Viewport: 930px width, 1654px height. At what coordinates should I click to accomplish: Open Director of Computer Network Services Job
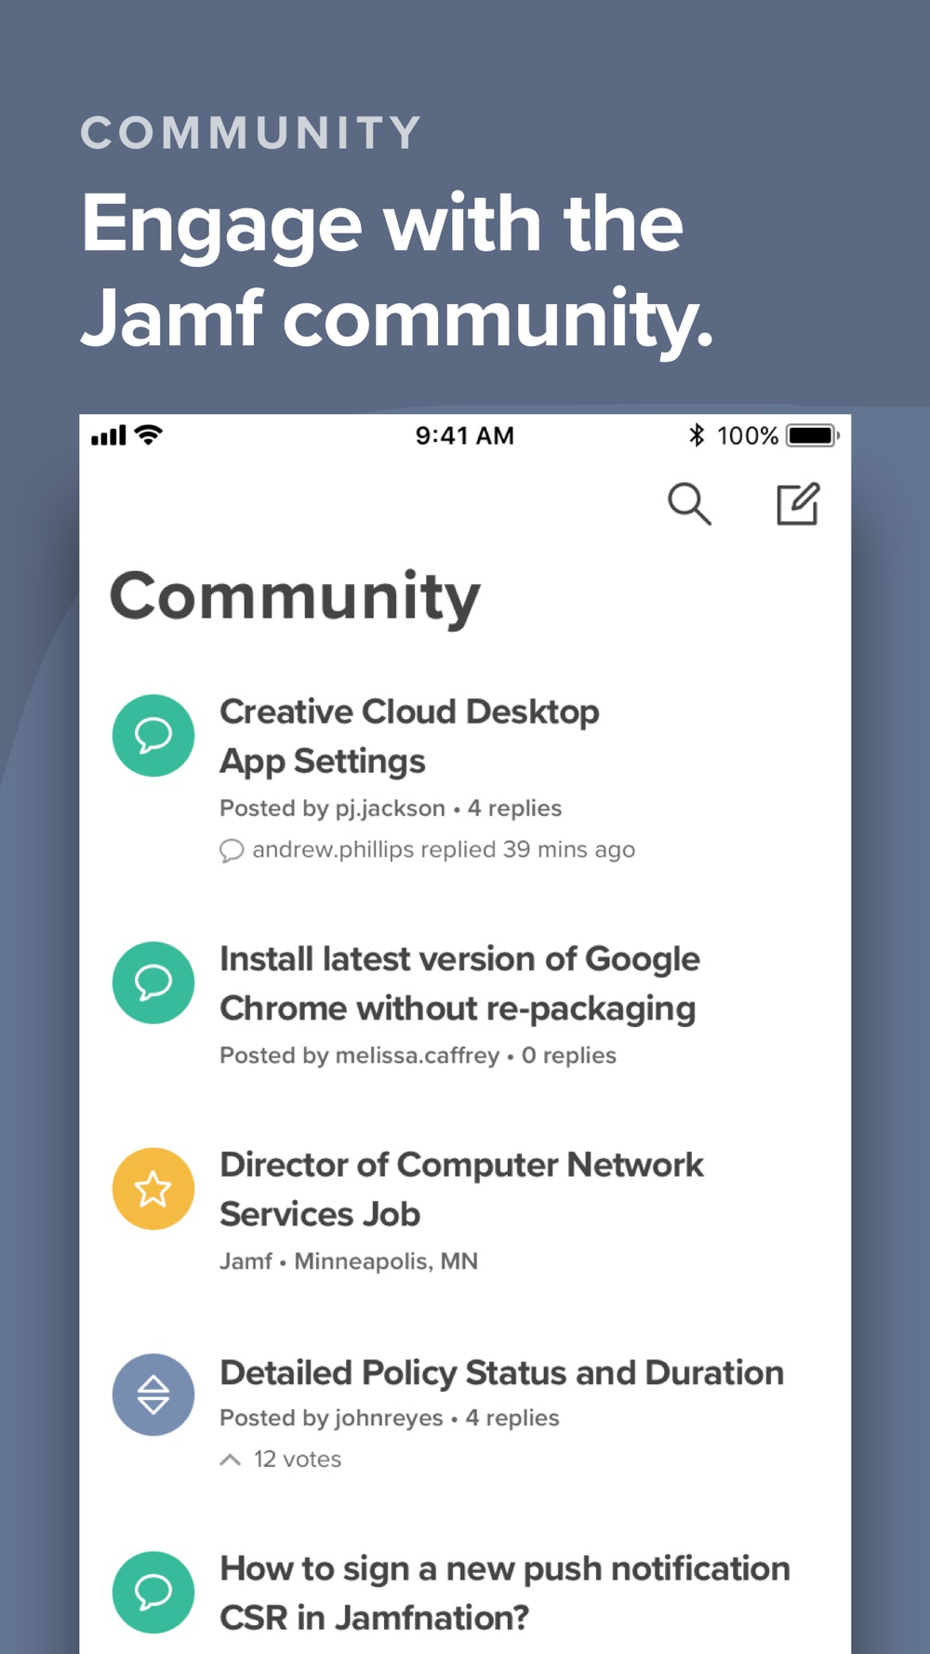(461, 1189)
